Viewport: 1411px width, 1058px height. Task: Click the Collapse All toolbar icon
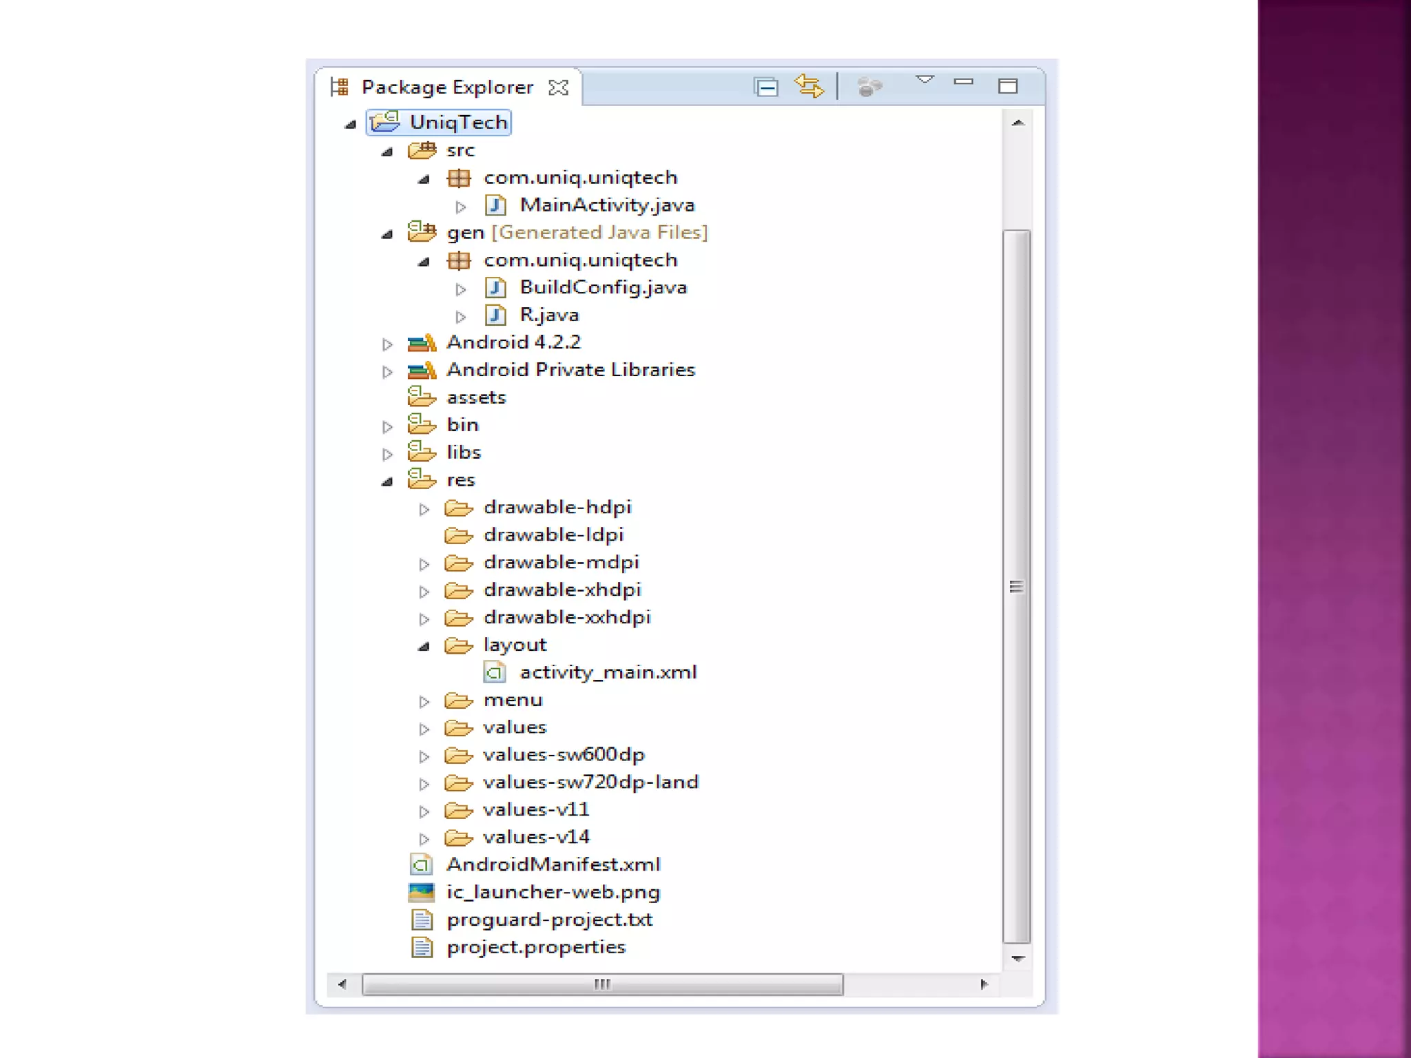tap(766, 87)
